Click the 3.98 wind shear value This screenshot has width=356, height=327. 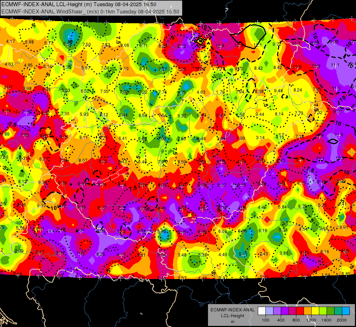coord(27,89)
